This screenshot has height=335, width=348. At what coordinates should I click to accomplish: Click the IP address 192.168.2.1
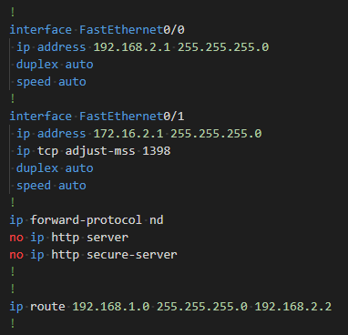coord(132,47)
